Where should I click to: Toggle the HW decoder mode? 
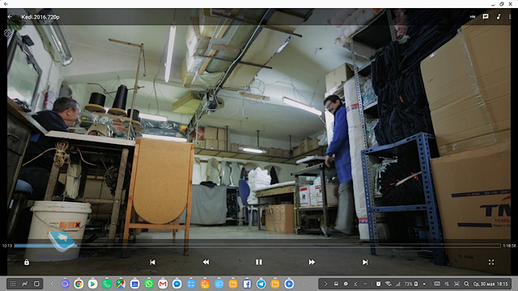click(x=473, y=16)
